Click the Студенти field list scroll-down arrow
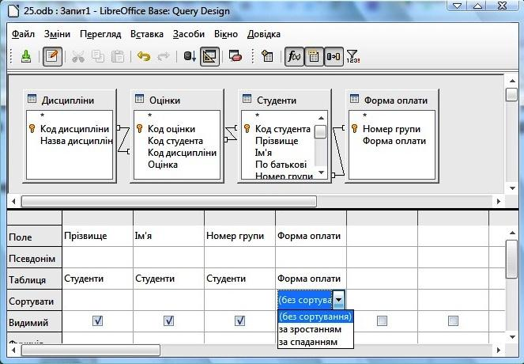Screen dimensions: 524x364 321,173
